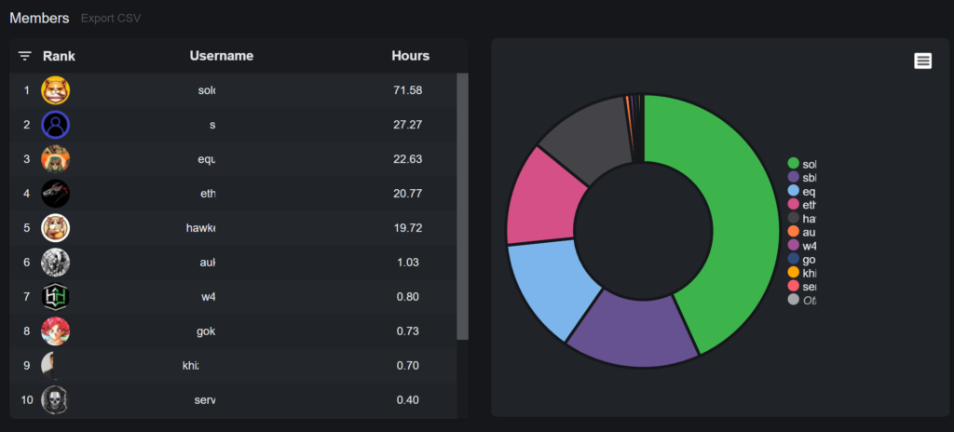Screen dimensions: 954x432
Task: Toggle the dark gray 'ha' legend entry
Action: tap(802, 218)
